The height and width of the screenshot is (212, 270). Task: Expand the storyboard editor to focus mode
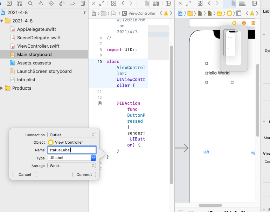point(188,3)
